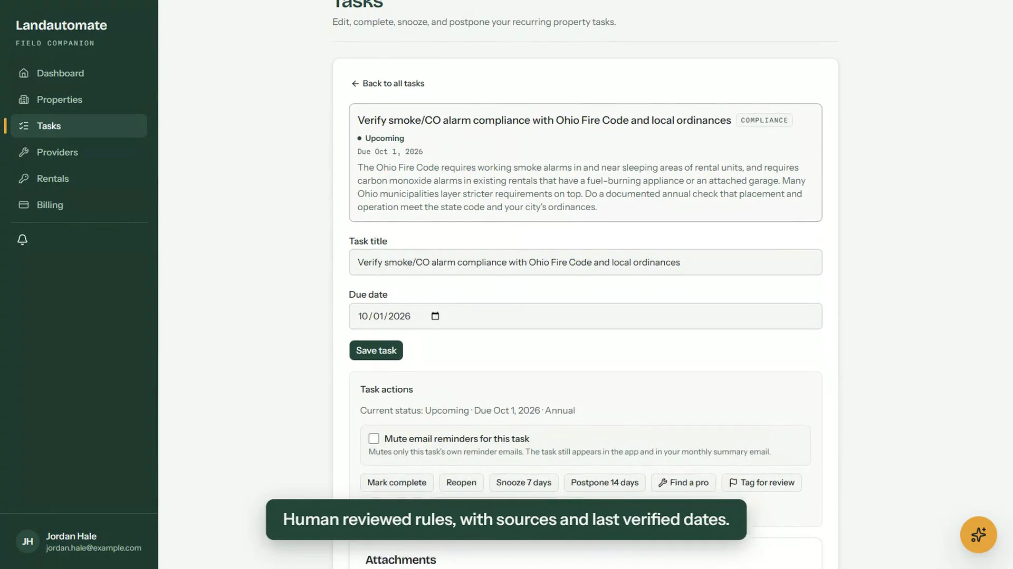This screenshot has width=1013, height=569.
Task: Postpone the task 14 days
Action: click(x=604, y=483)
